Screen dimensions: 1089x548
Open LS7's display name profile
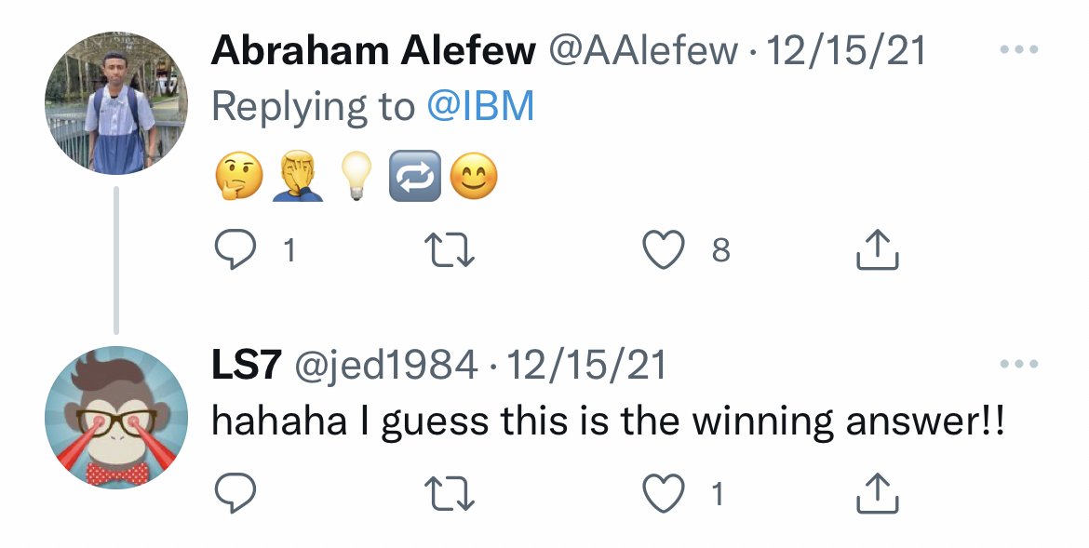pos(247,366)
